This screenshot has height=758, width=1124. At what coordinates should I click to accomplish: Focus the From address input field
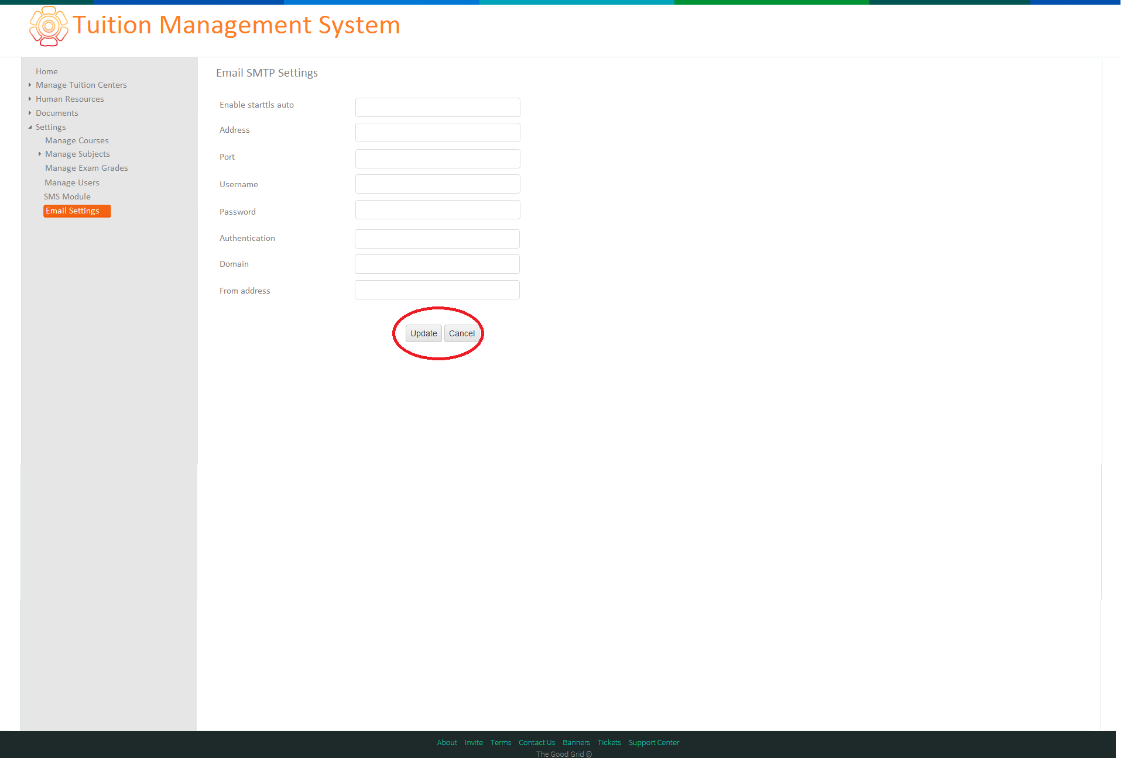437,290
